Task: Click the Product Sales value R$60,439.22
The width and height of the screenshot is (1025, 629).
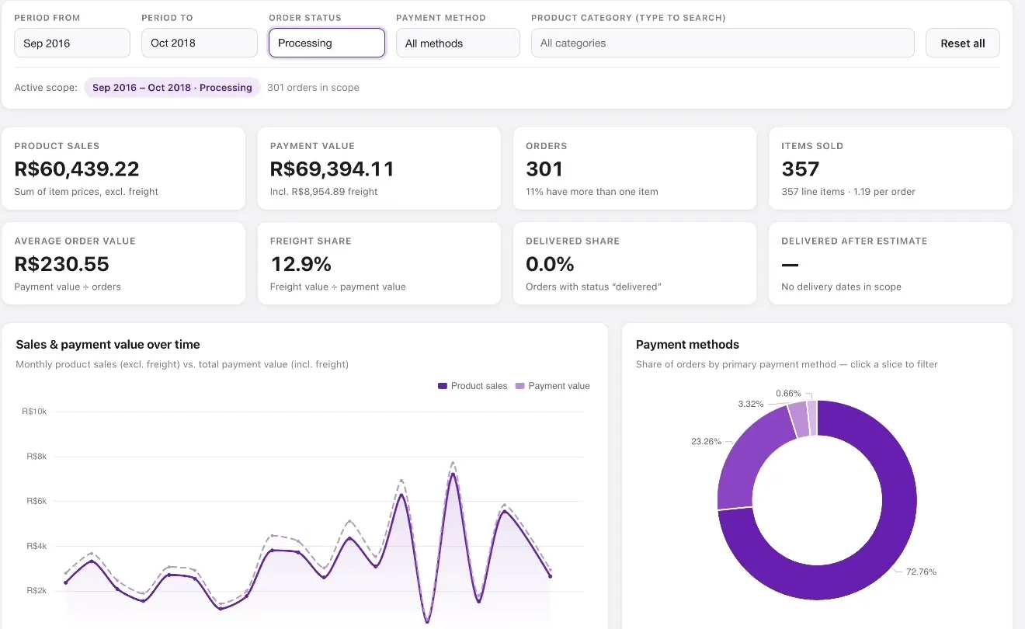Action: pyautogui.click(x=77, y=169)
